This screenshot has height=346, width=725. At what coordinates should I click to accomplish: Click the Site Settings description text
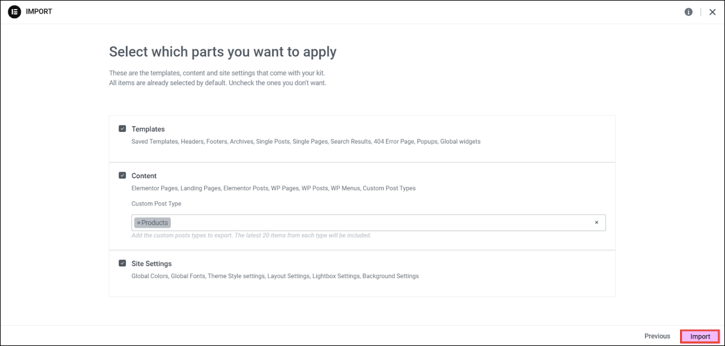coord(275,276)
